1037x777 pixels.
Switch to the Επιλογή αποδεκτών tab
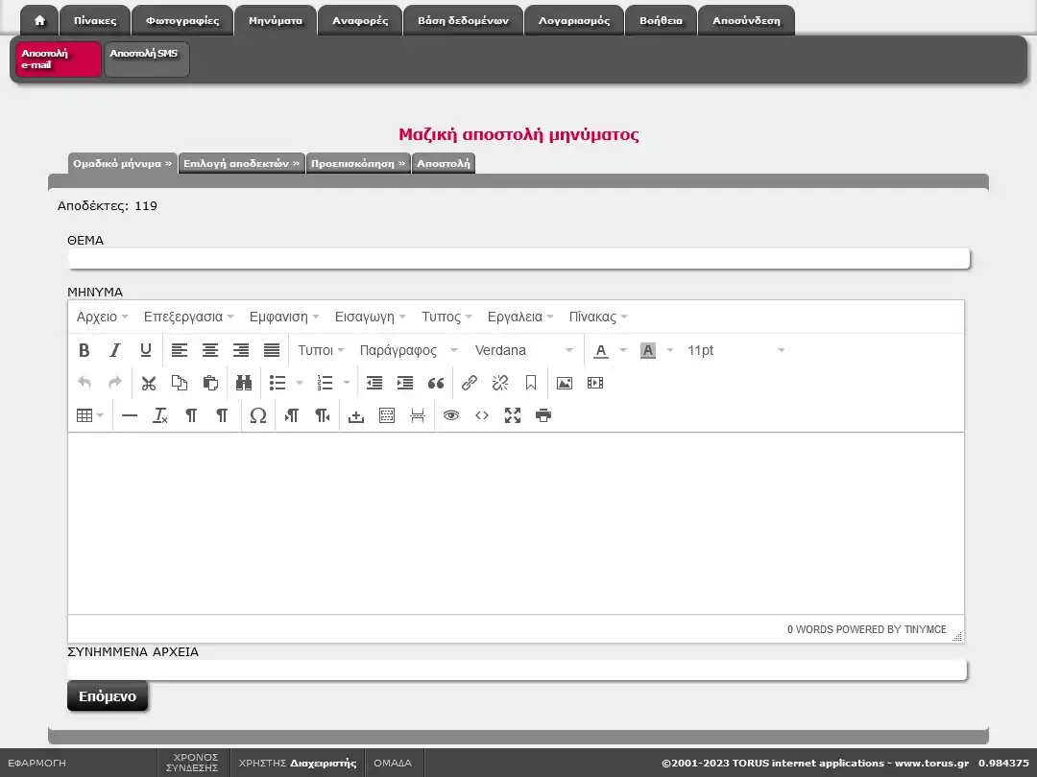pyautogui.click(x=241, y=163)
